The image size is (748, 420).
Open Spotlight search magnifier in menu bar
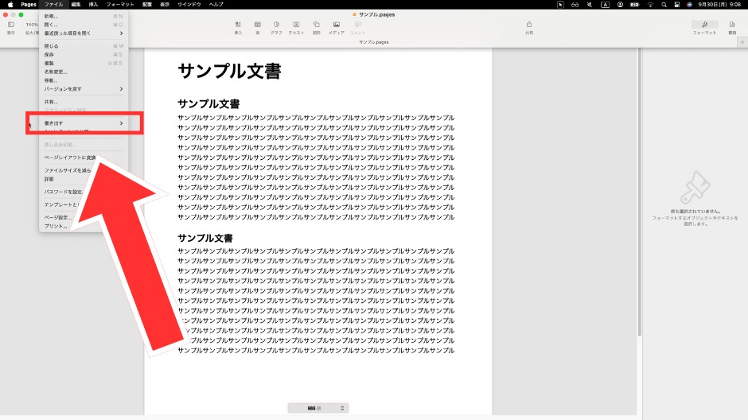664,4
